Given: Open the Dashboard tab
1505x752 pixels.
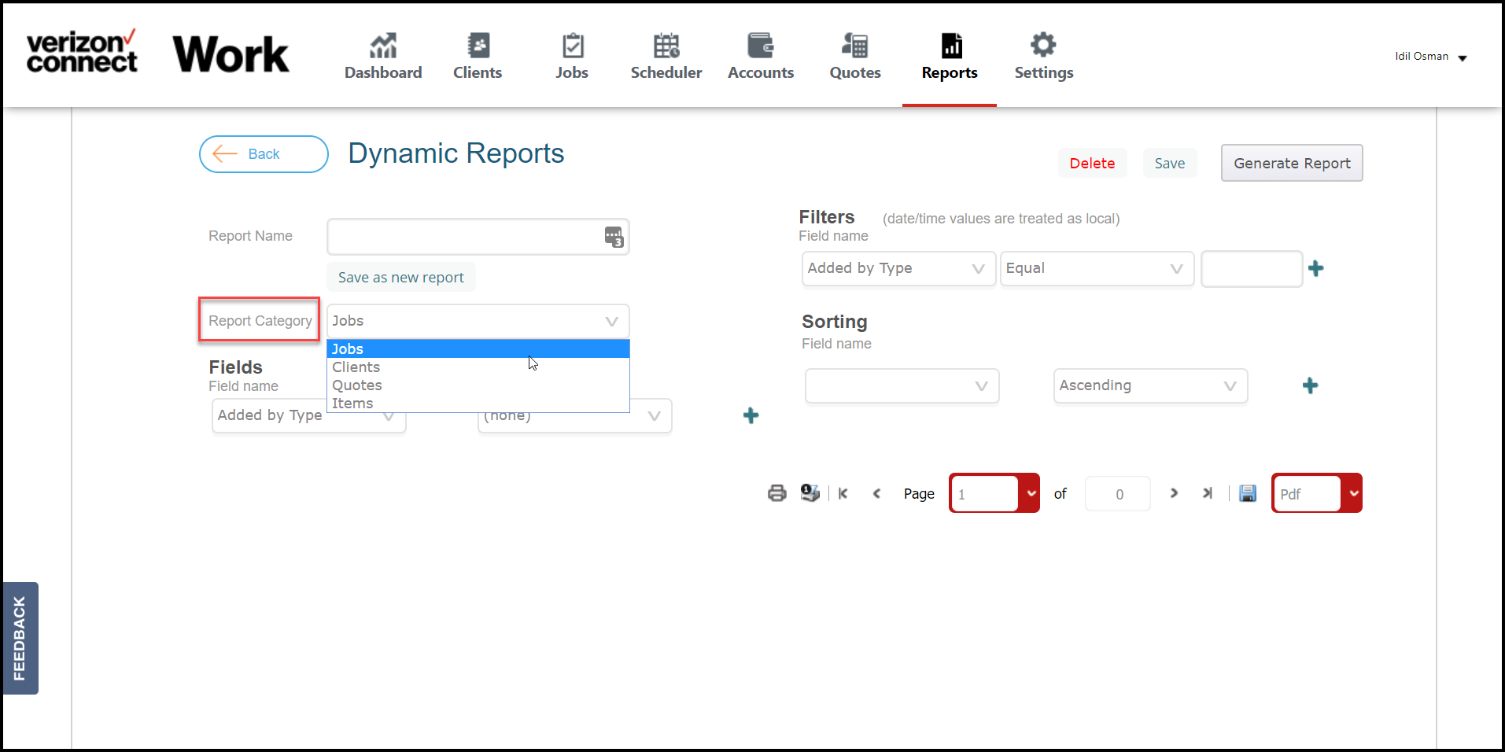Looking at the screenshot, I should point(383,57).
